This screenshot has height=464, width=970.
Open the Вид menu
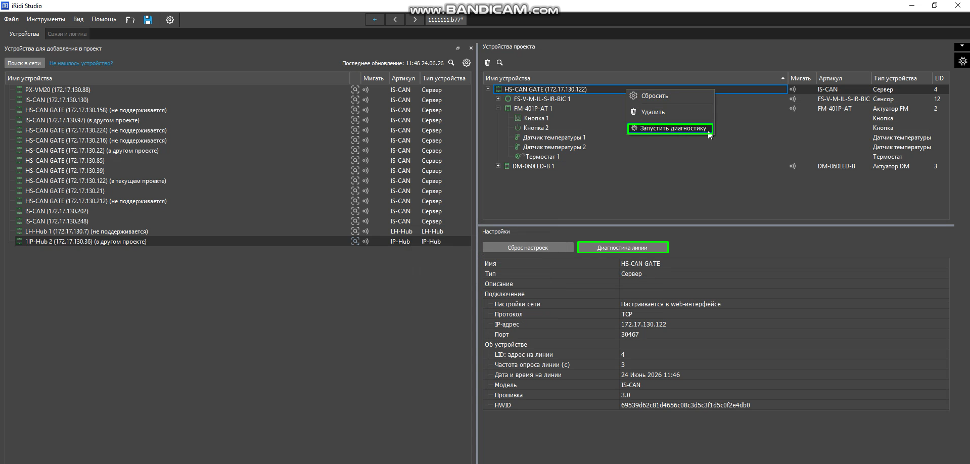pos(78,19)
